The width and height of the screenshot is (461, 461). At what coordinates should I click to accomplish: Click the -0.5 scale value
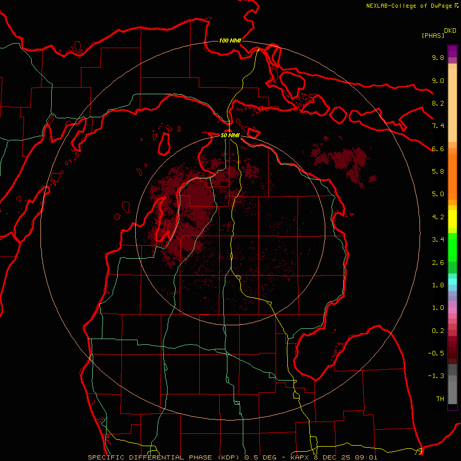[x=436, y=353]
